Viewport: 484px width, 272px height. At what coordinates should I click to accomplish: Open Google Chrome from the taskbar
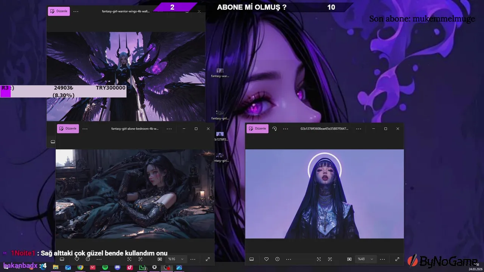coord(81,267)
